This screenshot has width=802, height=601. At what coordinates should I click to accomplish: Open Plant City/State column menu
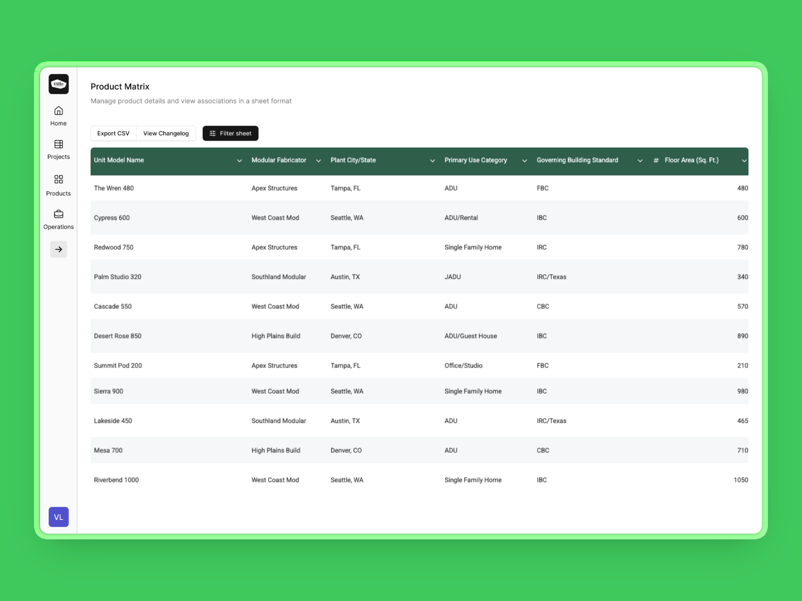[x=432, y=161]
